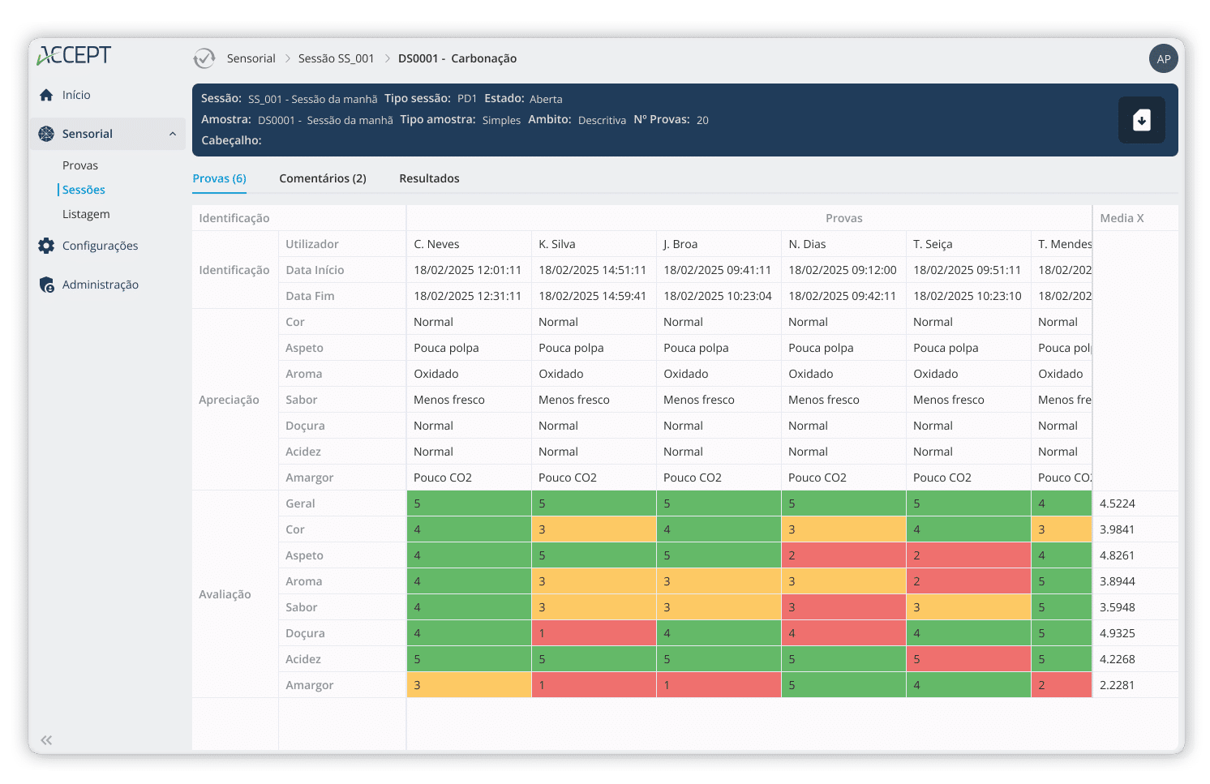Open Configurações via gear icon
1210x784 pixels.
click(46, 246)
